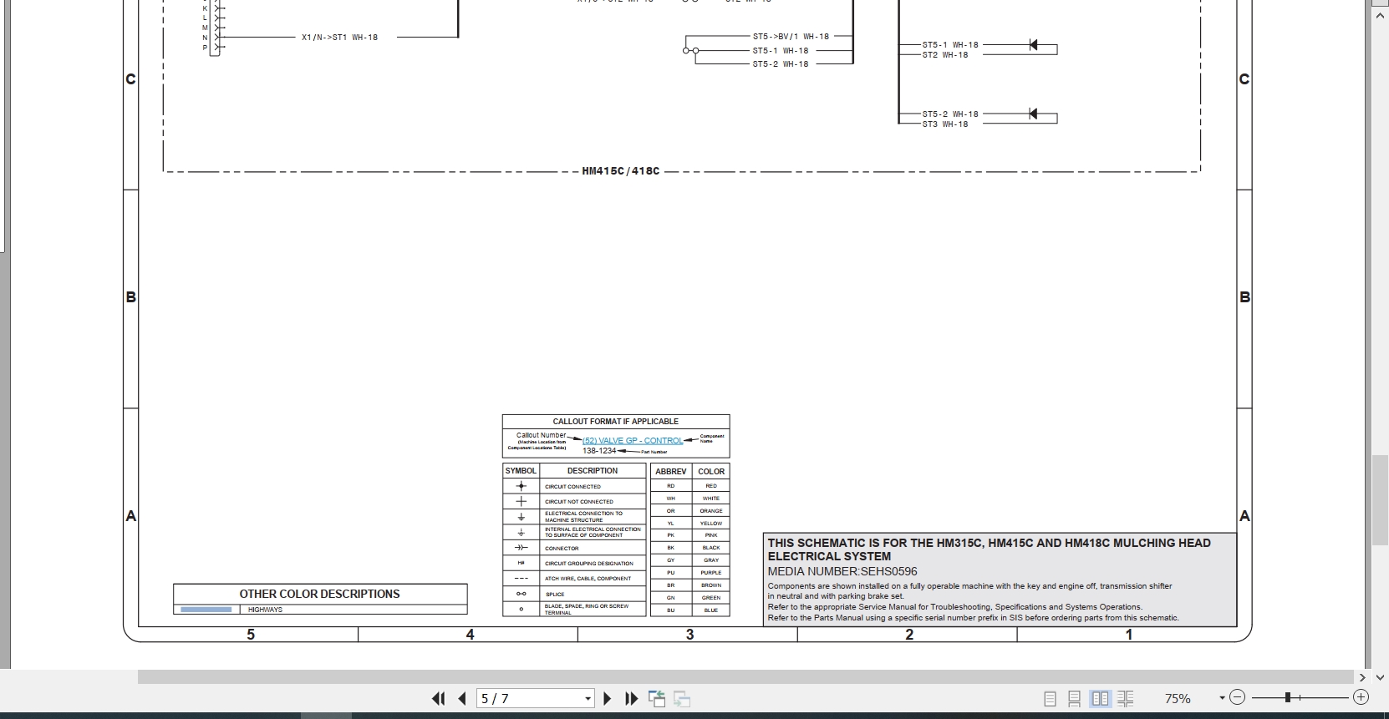Click the YELLOW color table cell
Screen dimensions: 1389x719
(x=711, y=523)
